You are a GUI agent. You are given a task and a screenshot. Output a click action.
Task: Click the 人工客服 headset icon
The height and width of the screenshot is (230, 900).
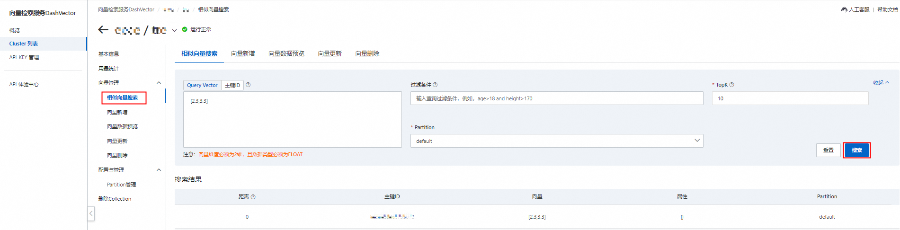pos(844,9)
